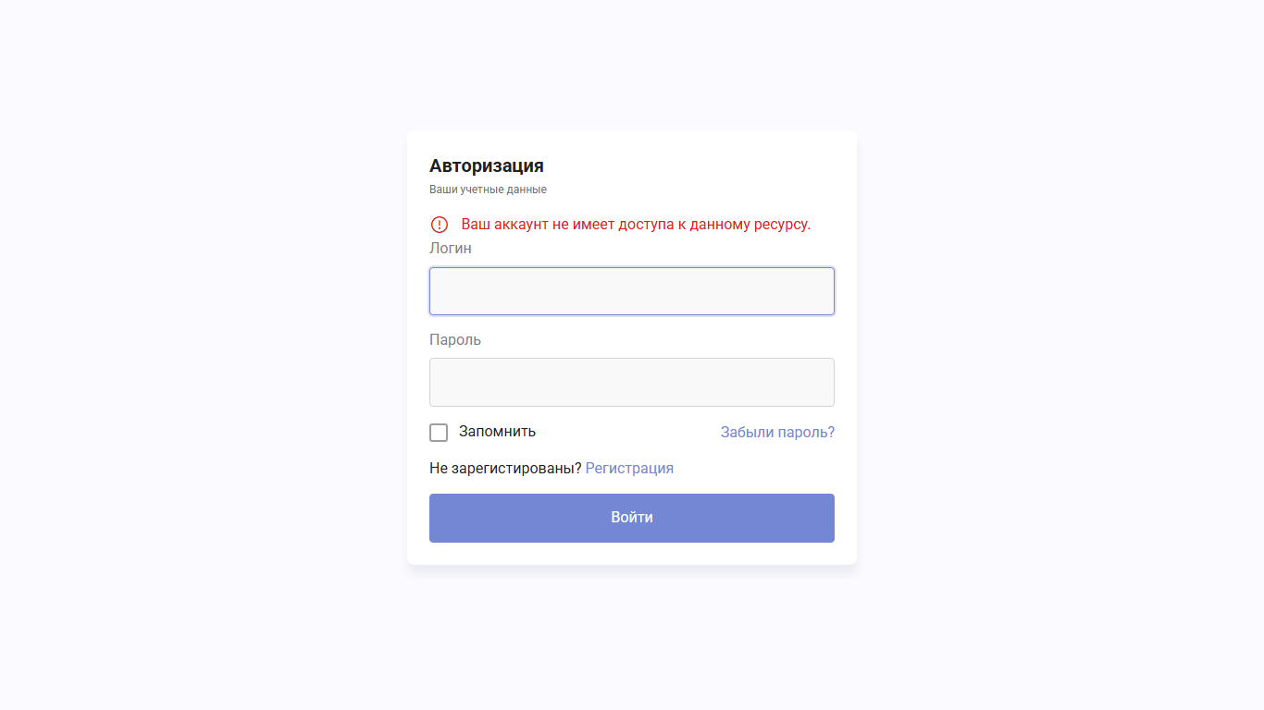This screenshot has height=710, width=1264.
Task: Submit with the Войти button
Action: (632, 518)
